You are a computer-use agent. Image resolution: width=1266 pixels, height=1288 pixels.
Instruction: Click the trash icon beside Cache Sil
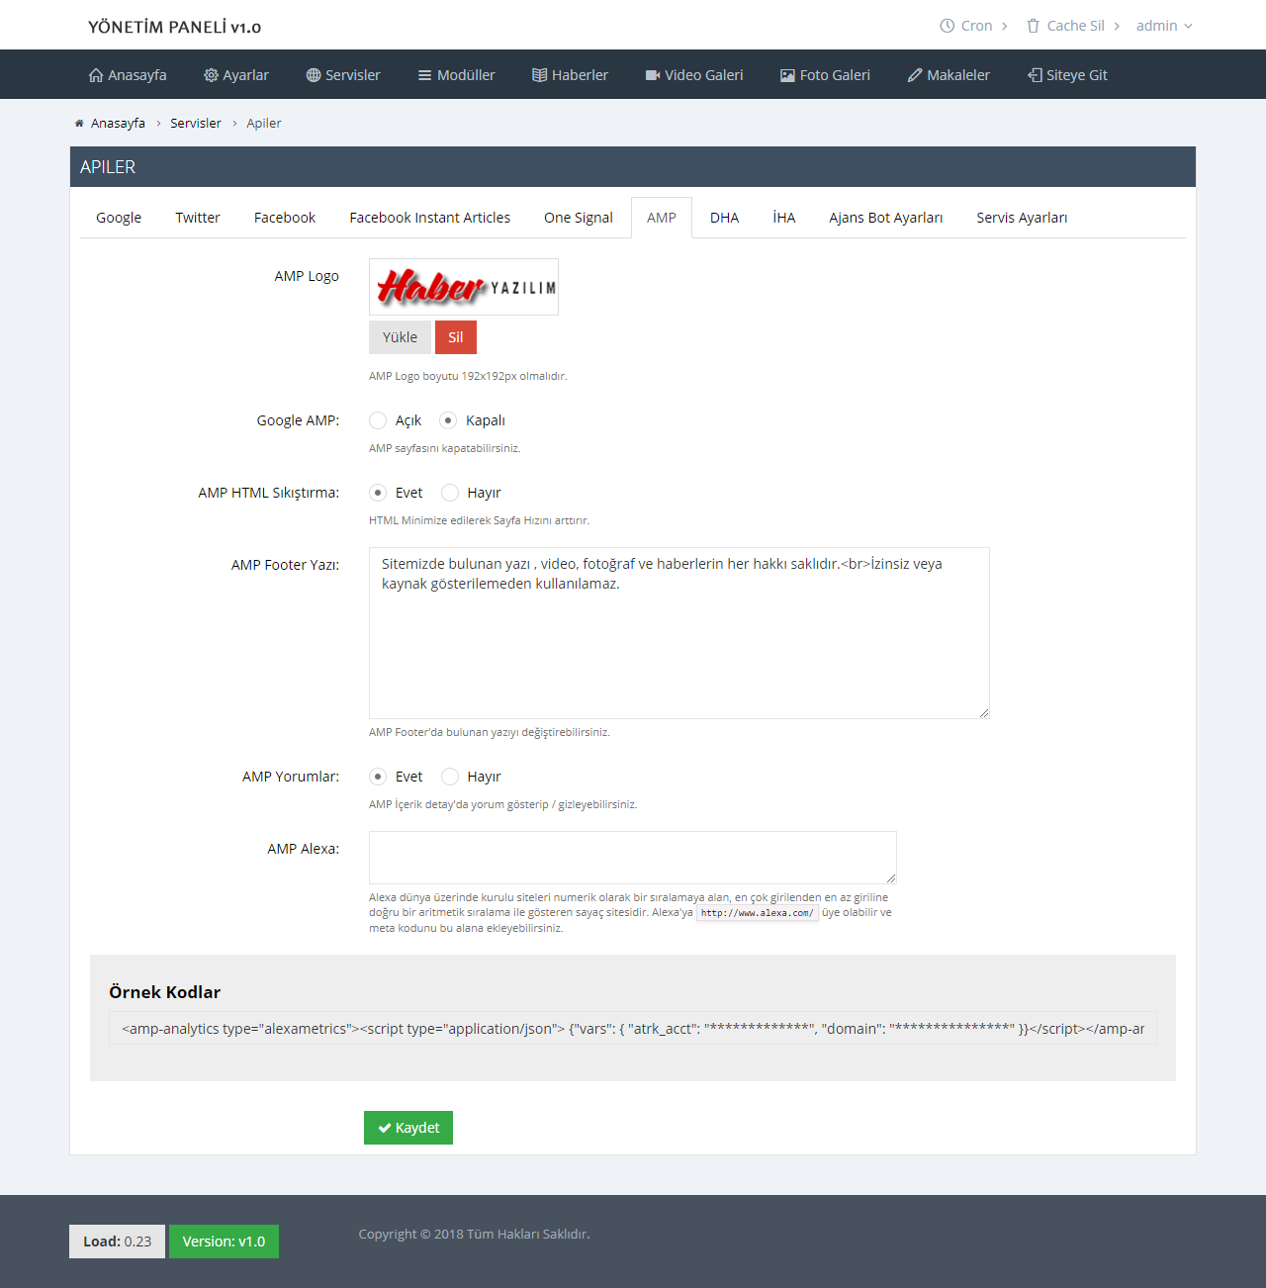[1033, 26]
